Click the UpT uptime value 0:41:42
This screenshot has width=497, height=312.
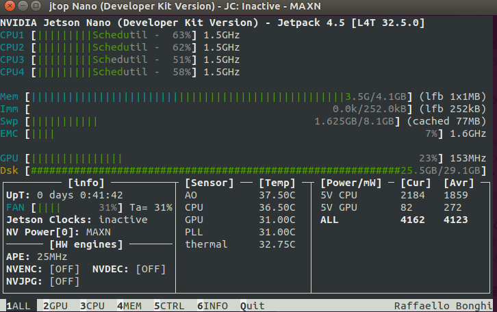click(101, 196)
